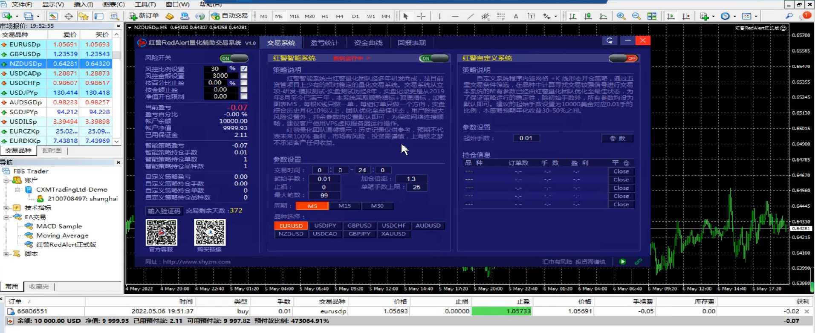815x333 pixels.
Task: Click the 加仓倍率 1.3 field
Action: (x=411, y=179)
